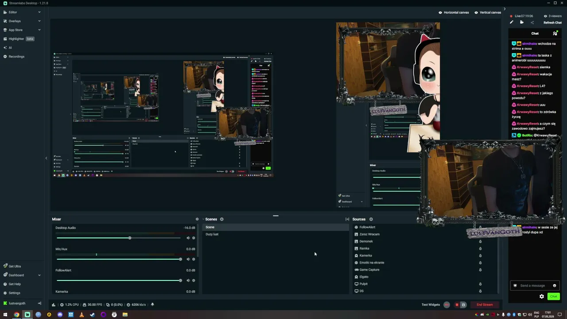567x319 pixels.
Task: Toggle lock on Pulpit source
Action: [480, 284]
